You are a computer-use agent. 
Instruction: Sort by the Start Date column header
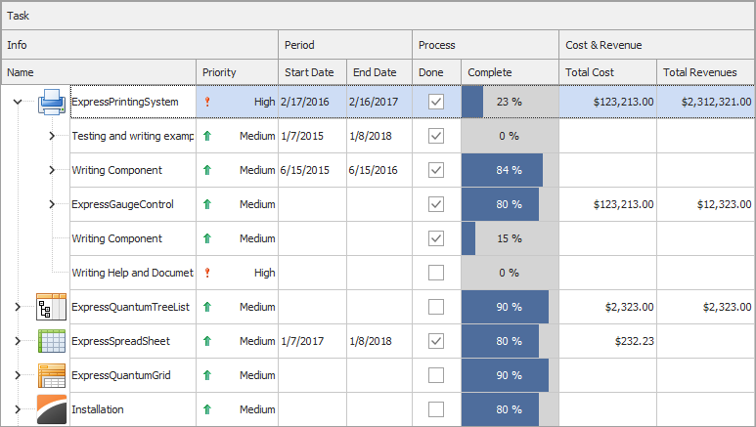(311, 72)
